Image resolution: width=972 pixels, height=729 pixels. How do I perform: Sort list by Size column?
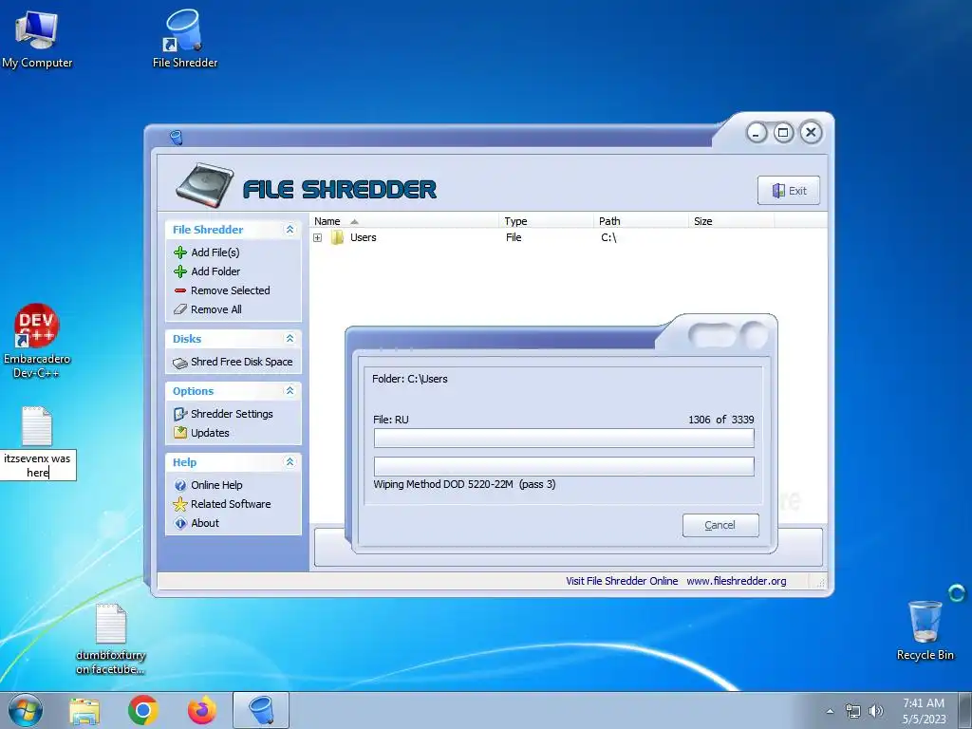click(x=731, y=221)
